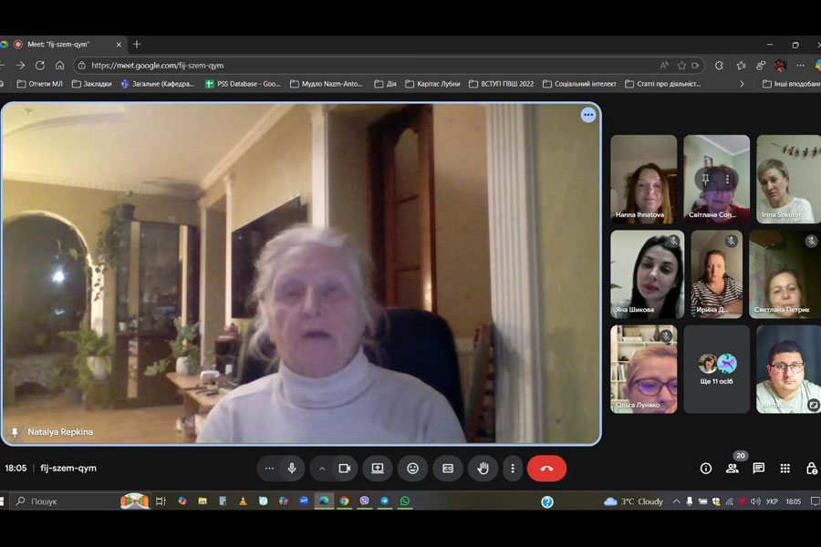Open meeting details info icon
The height and width of the screenshot is (547, 821).
[x=706, y=469]
